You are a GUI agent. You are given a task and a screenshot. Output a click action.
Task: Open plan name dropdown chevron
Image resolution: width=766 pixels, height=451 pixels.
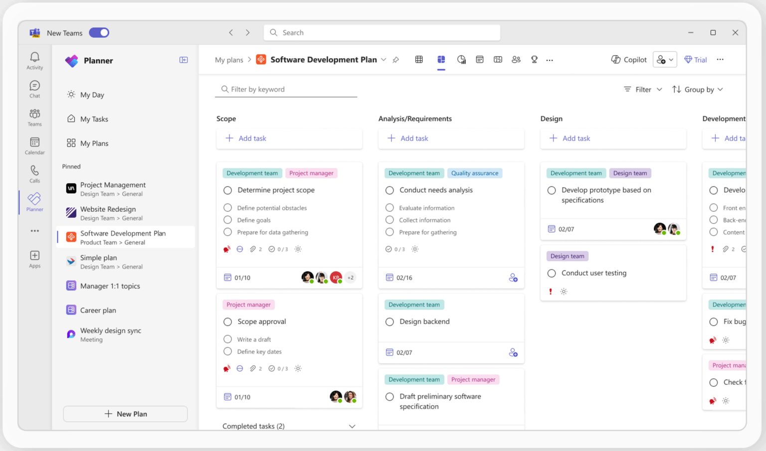383,60
